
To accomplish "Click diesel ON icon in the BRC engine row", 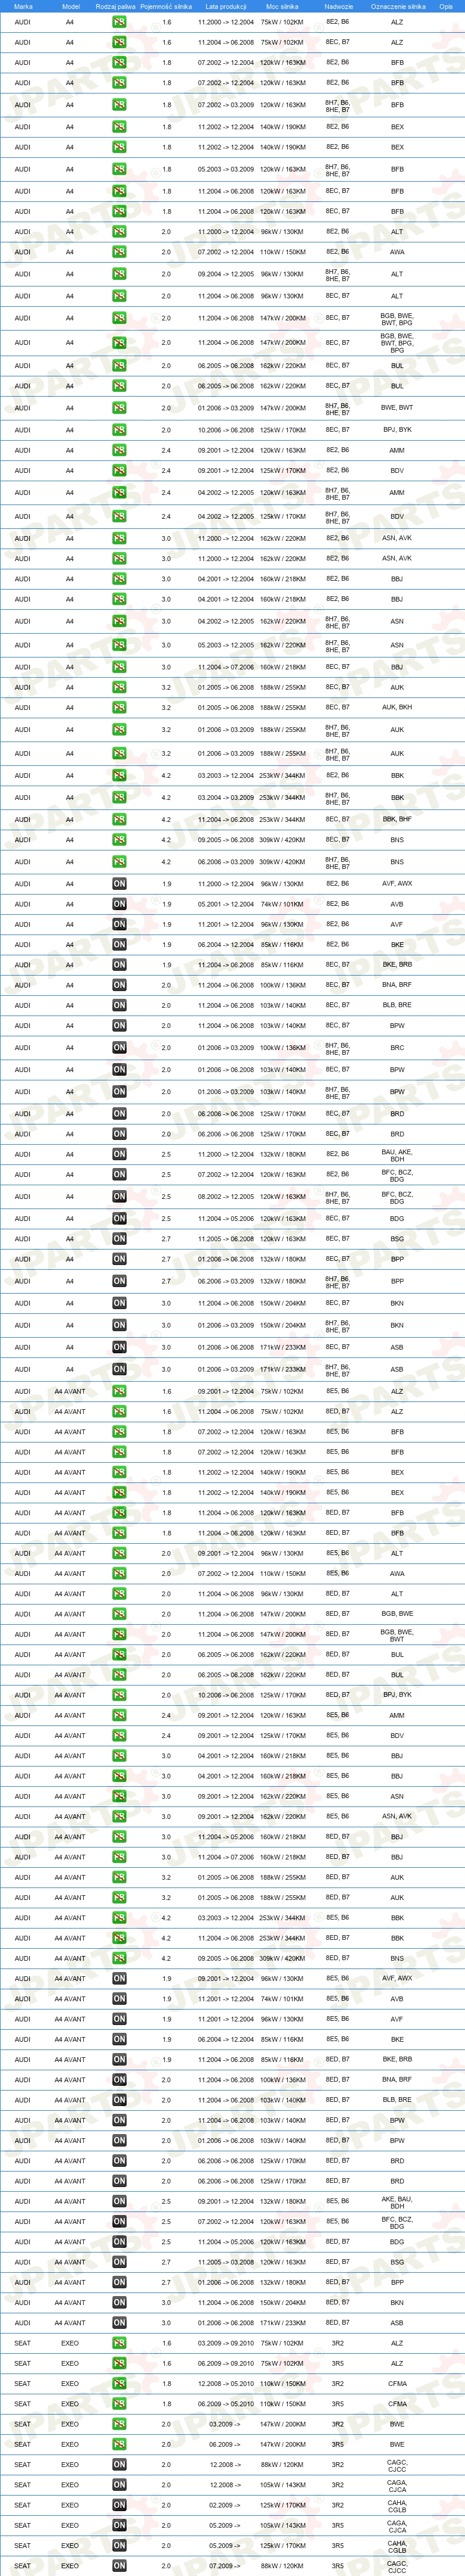I will click(x=119, y=1048).
